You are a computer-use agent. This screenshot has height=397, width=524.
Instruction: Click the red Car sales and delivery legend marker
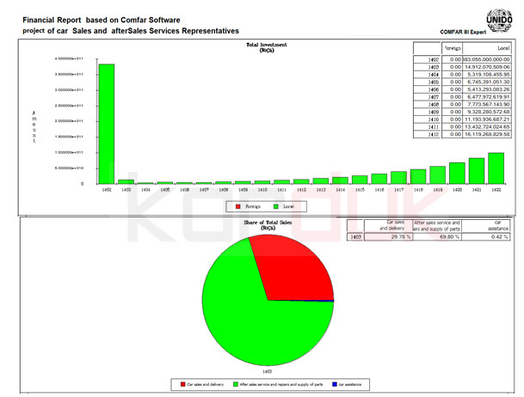coord(182,385)
